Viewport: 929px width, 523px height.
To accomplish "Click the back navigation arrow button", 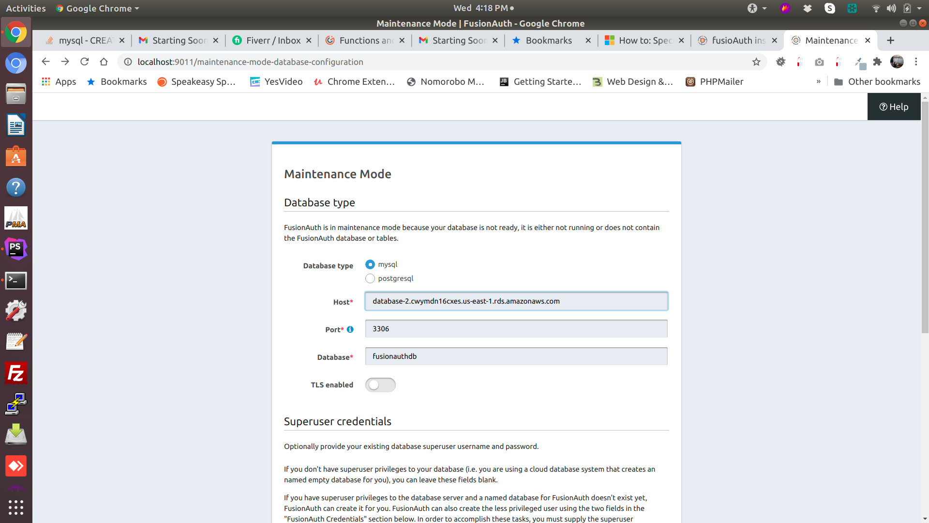I will [44, 62].
